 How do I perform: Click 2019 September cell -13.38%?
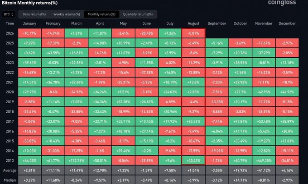coord(217,101)
